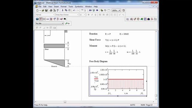Insert a Polar Plot
192x108 pixels.
[x=138, y=19]
